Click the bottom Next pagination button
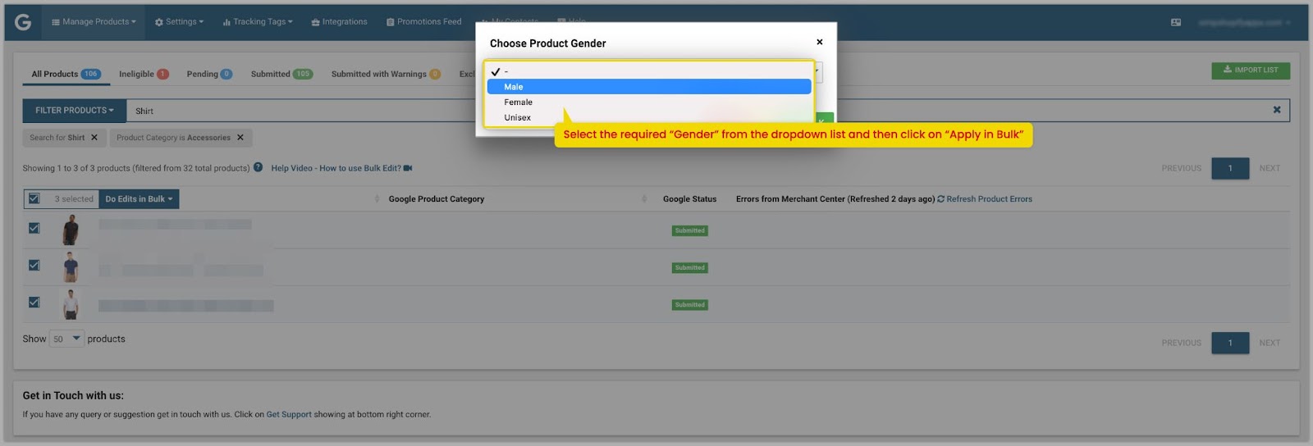This screenshot has height=446, width=1313. [x=1270, y=343]
